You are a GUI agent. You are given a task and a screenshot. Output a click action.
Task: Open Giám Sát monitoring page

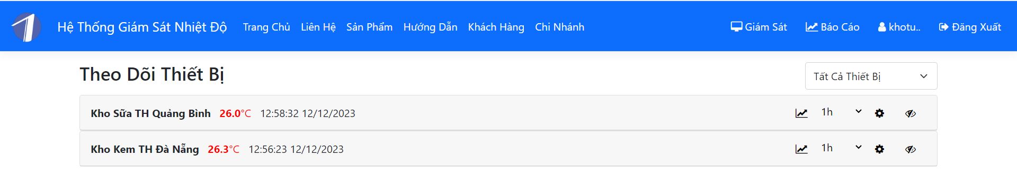pos(759,27)
